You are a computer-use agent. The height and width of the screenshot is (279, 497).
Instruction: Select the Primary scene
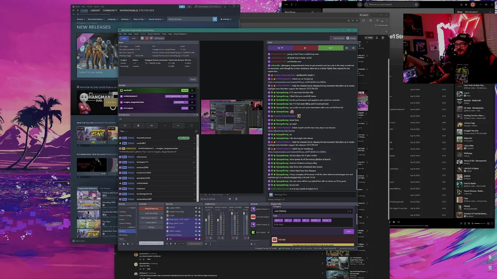pyautogui.click(x=127, y=231)
